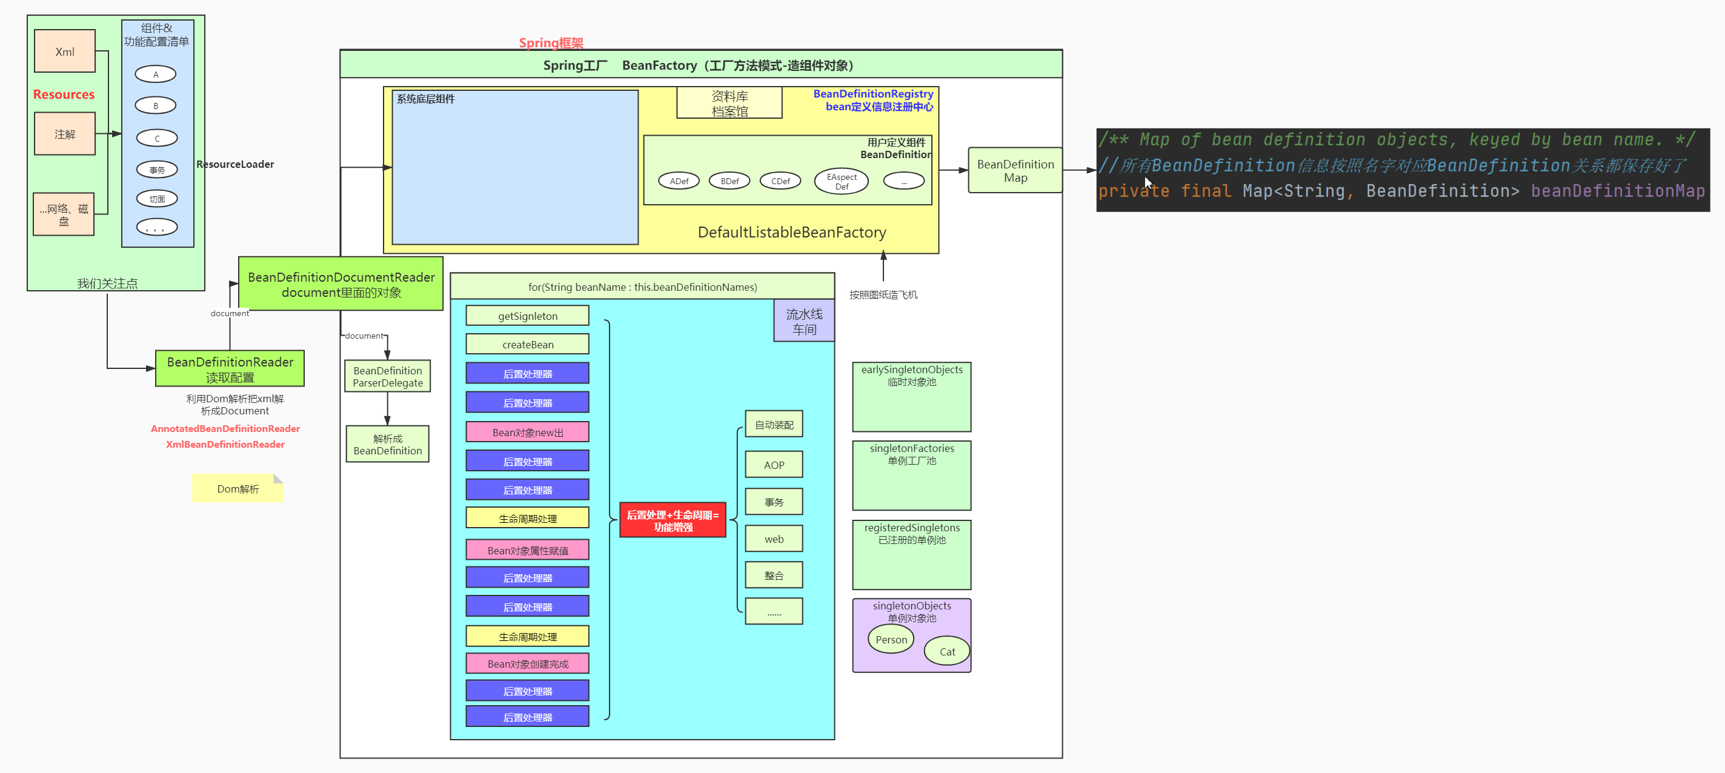Select the red 后置处理+生命周期 box
The height and width of the screenshot is (773, 1725).
673,520
